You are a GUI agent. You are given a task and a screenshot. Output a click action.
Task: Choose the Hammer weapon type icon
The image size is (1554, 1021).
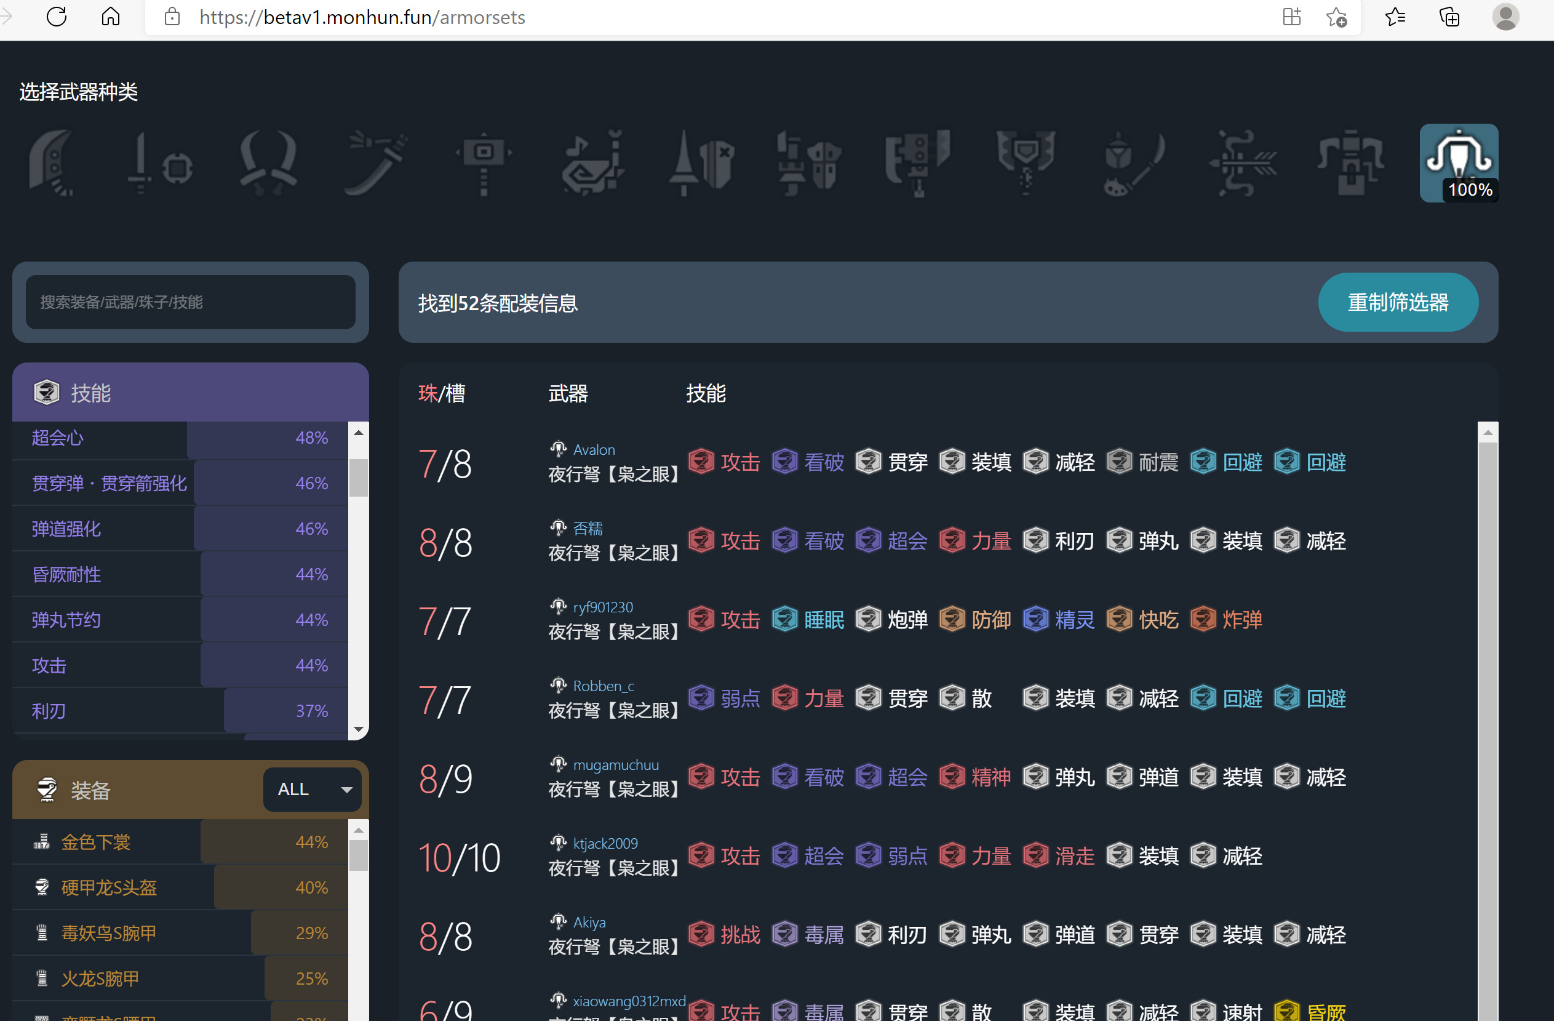click(x=484, y=162)
